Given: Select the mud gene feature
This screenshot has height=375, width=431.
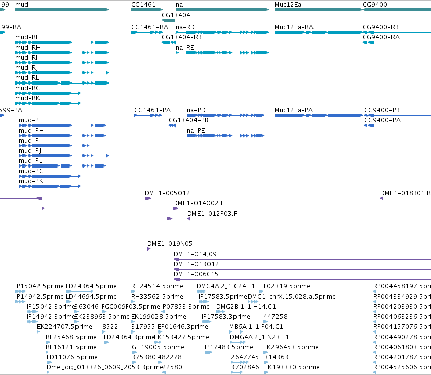Looking at the screenshot, I should [62, 10].
